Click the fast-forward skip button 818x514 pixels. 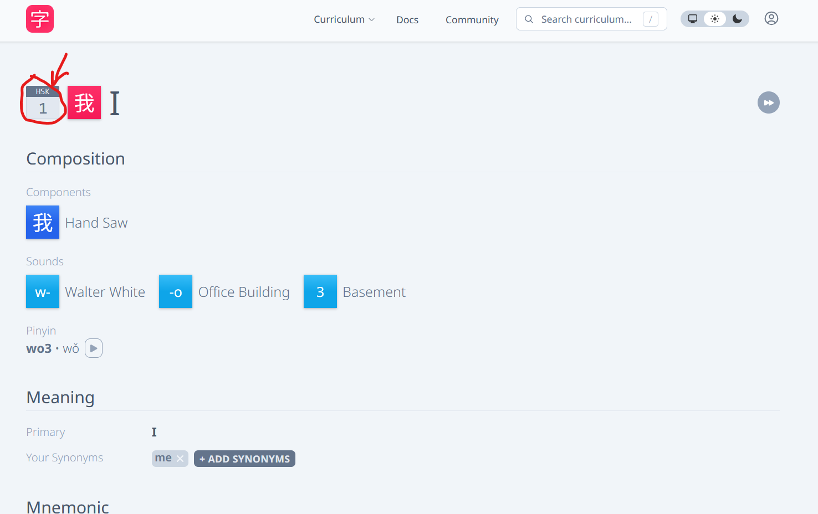pyautogui.click(x=768, y=102)
